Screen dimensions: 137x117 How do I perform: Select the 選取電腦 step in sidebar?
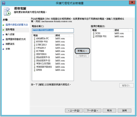(x=10, y=29)
